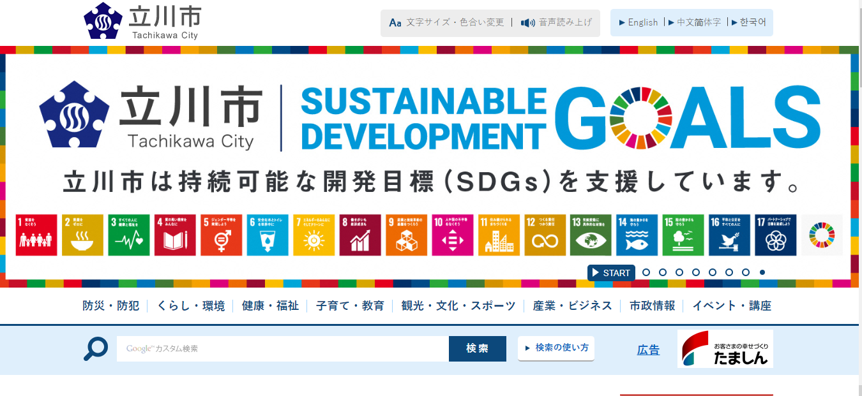The image size is (862, 396).
Task: Select the first slideshow indicator dot
Action: point(646,272)
